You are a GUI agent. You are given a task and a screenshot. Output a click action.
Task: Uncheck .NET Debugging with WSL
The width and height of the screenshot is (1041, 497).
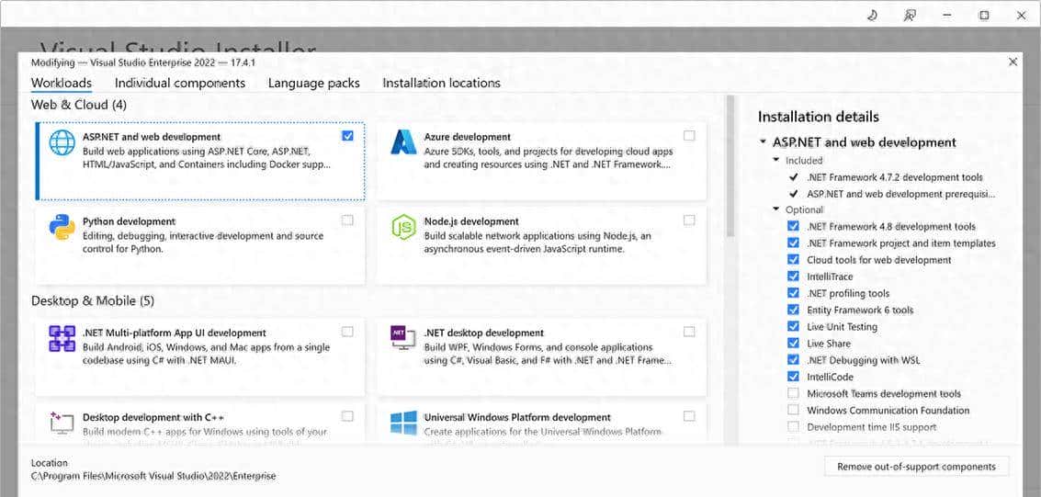(x=793, y=359)
